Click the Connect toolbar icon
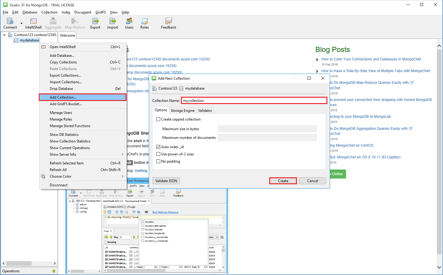 click(10, 23)
